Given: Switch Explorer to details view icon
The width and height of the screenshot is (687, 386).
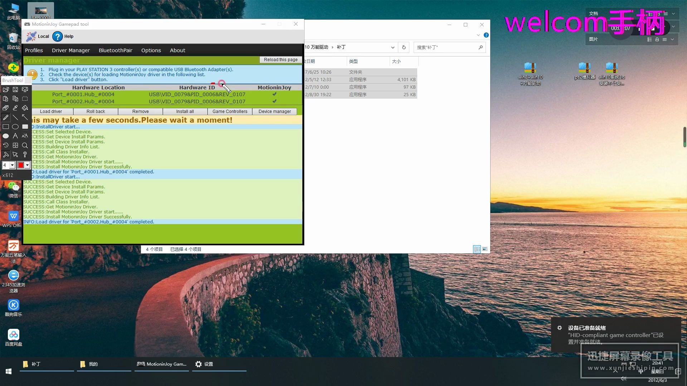Looking at the screenshot, I should pyautogui.click(x=477, y=249).
